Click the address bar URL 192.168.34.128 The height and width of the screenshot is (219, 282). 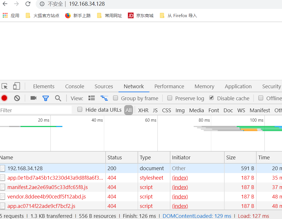87,4
